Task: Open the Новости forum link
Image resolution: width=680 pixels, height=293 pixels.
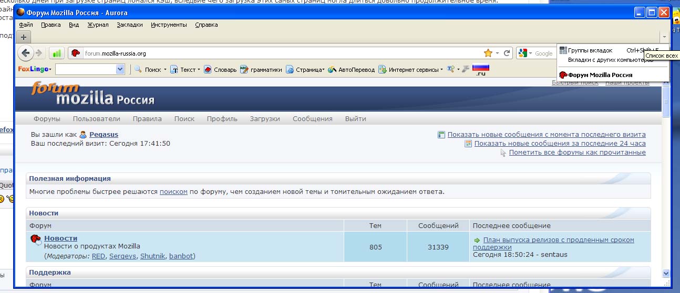Action: pos(60,238)
